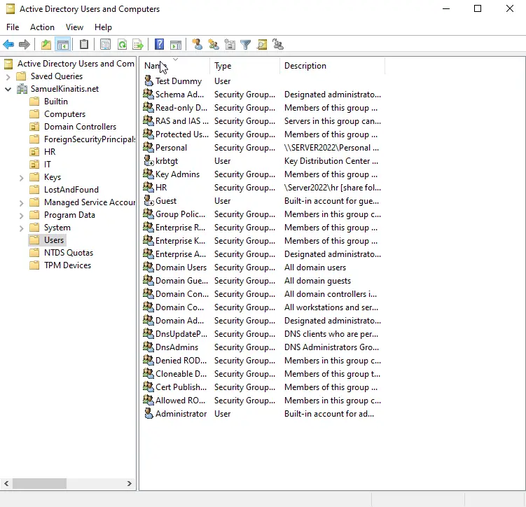Open the Action menu
526x507 pixels.
click(x=42, y=27)
